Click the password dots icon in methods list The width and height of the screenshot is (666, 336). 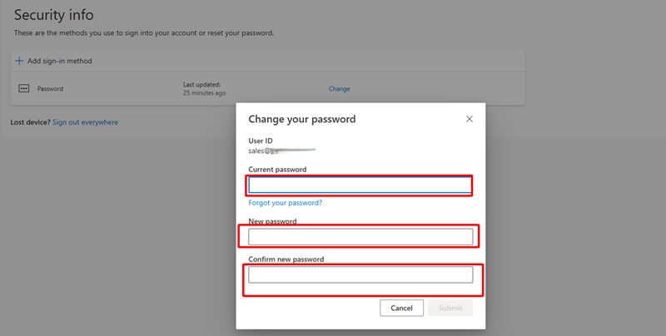(23, 88)
